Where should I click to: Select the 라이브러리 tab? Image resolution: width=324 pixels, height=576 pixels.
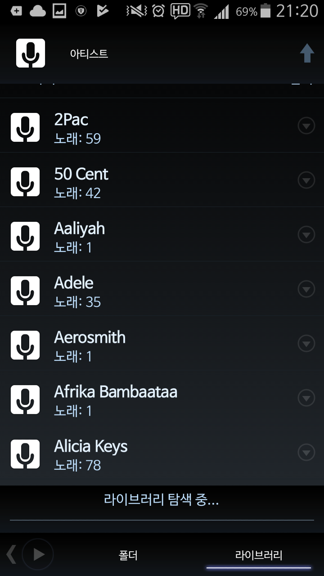(259, 555)
